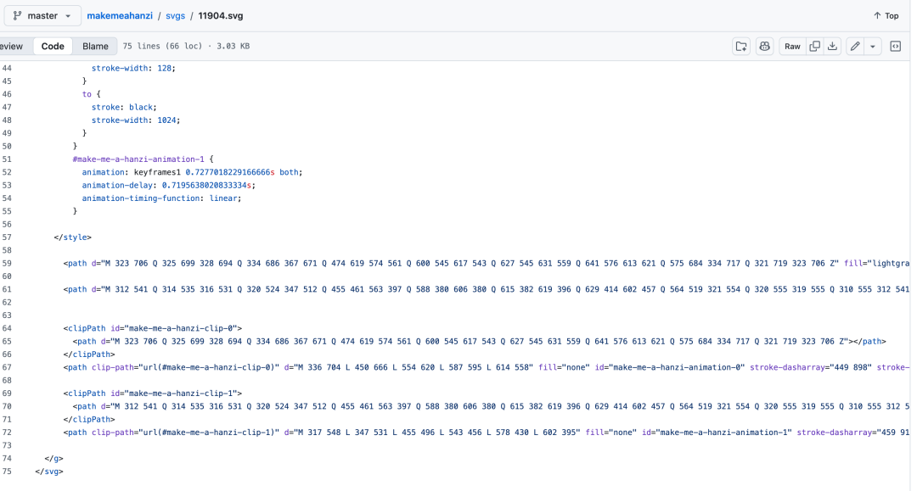Select line number 64
917x491 pixels.
tap(7, 328)
